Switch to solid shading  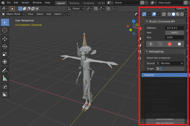(x=173, y=14)
